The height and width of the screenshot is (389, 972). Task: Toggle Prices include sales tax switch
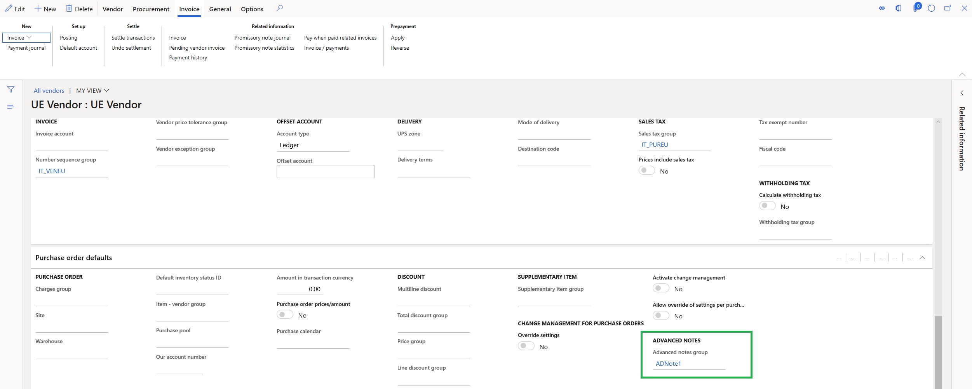pyautogui.click(x=647, y=171)
